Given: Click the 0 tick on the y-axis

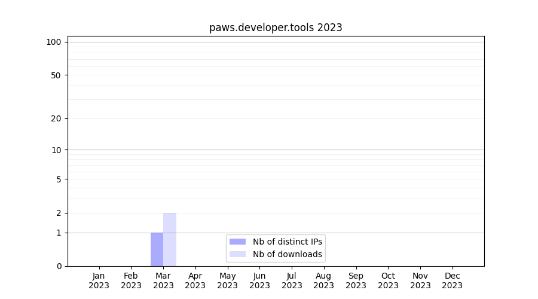Looking at the screenshot, I should coord(58,266).
